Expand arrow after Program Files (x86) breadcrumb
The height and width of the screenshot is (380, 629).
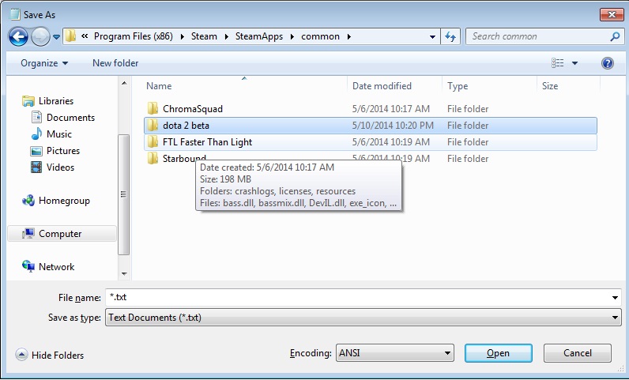click(182, 37)
